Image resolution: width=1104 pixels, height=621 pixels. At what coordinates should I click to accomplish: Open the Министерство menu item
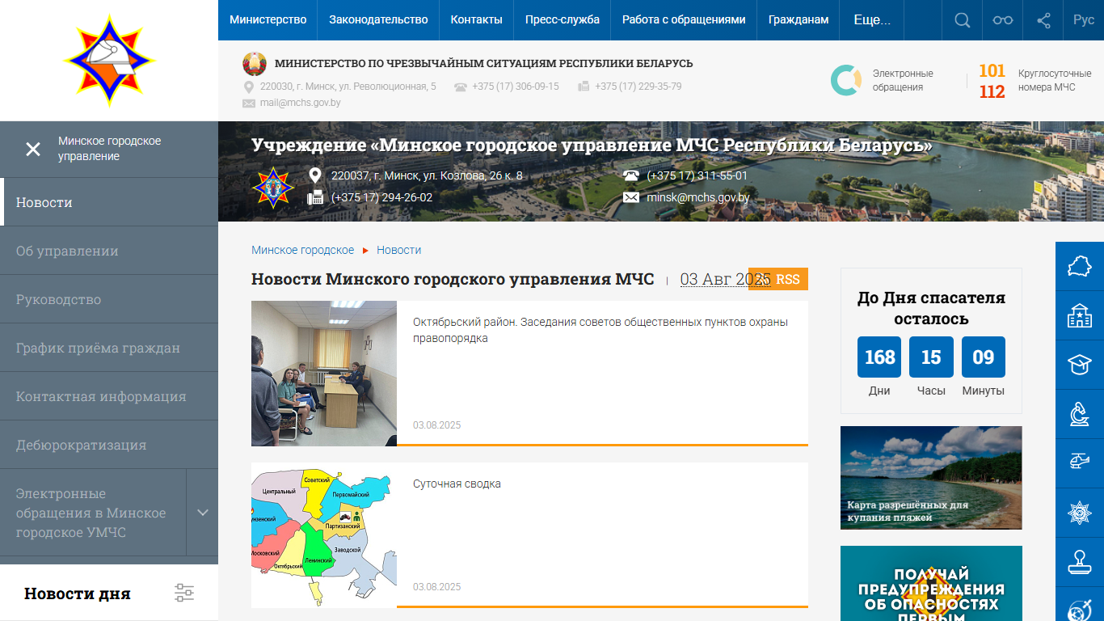(x=268, y=20)
